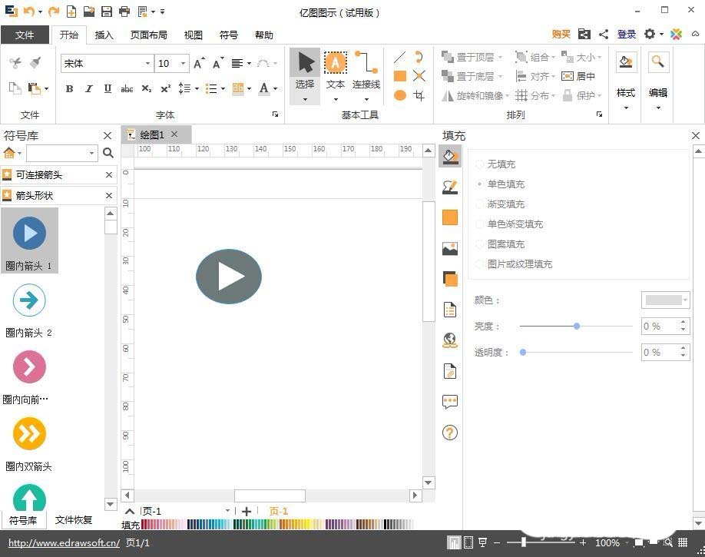705x557 pixels.
Task: Click the cut scissors icon
Action: (x=15, y=63)
